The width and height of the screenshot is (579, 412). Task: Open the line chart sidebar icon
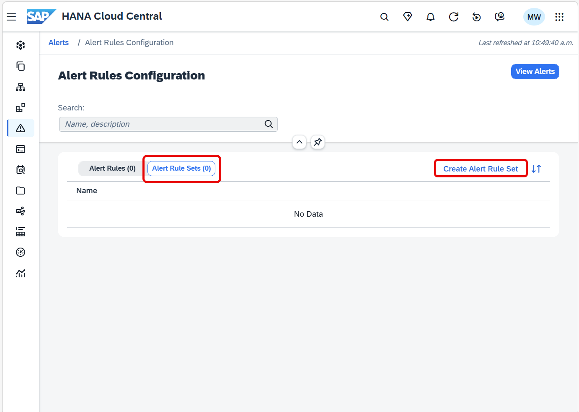(21, 273)
